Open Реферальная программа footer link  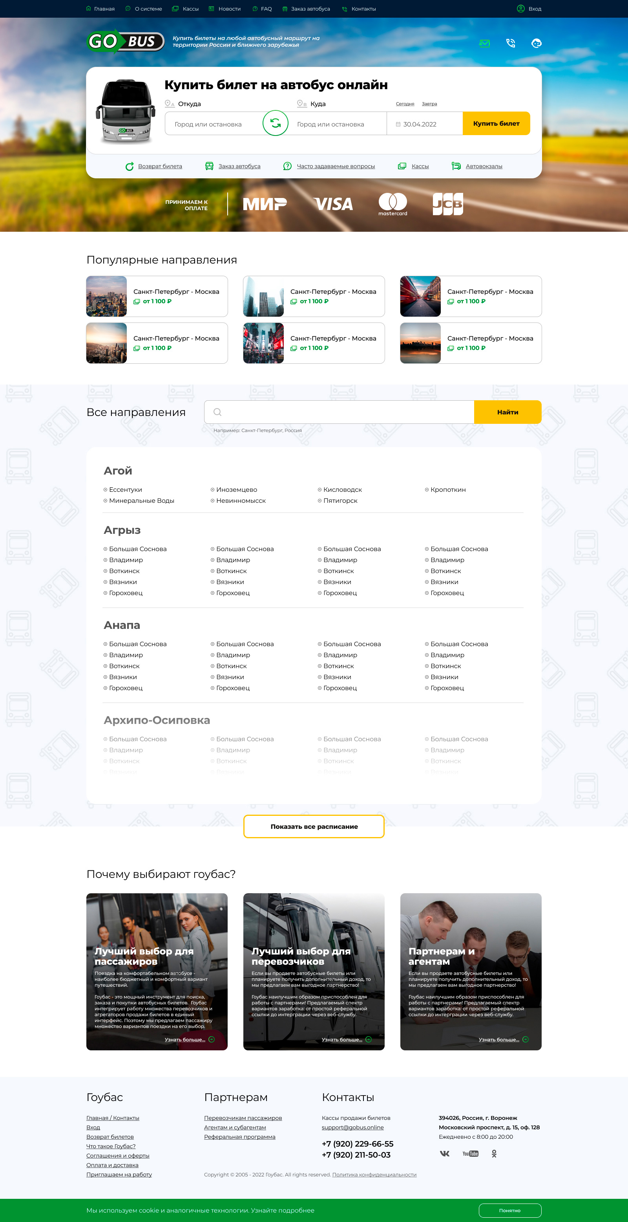[x=239, y=1137]
